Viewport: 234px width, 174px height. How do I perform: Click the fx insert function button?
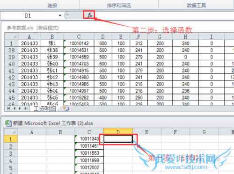pos(89,15)
